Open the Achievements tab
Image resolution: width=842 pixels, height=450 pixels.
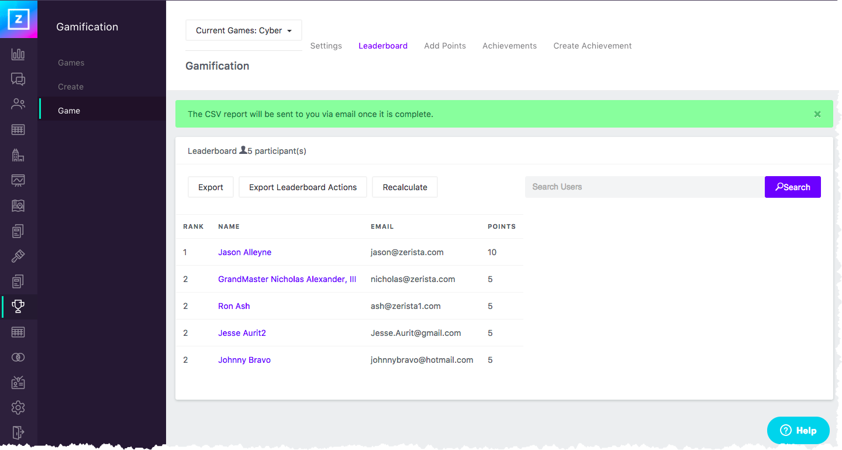pyautogui.click(x=509, y=46)
